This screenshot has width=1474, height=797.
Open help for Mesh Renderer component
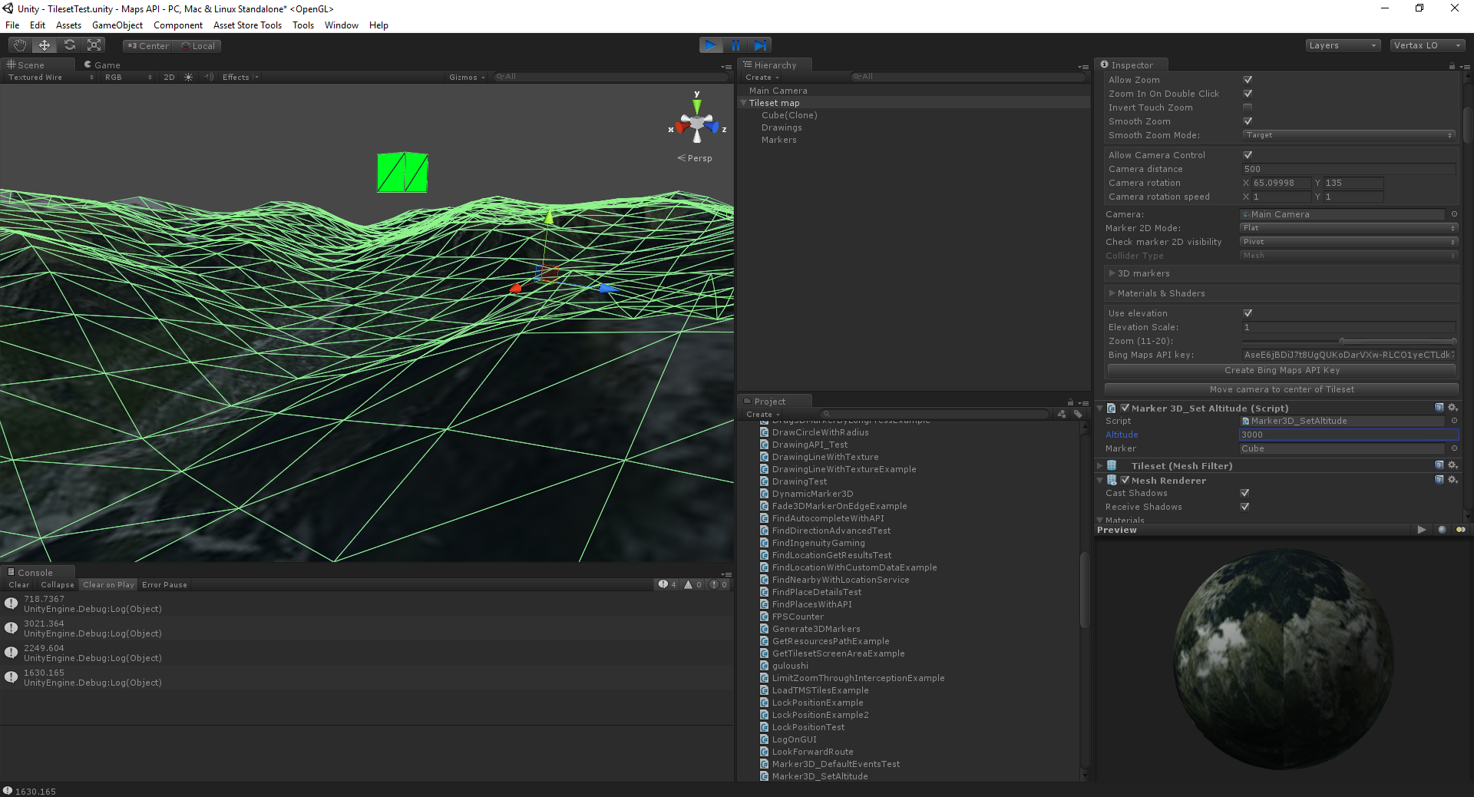point(1439,480)
